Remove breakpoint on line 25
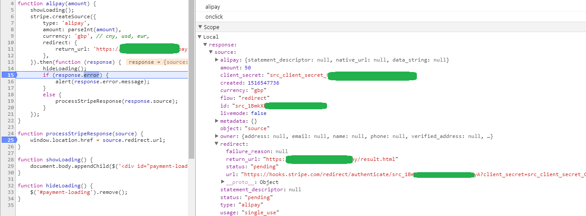 coord(8,140)
